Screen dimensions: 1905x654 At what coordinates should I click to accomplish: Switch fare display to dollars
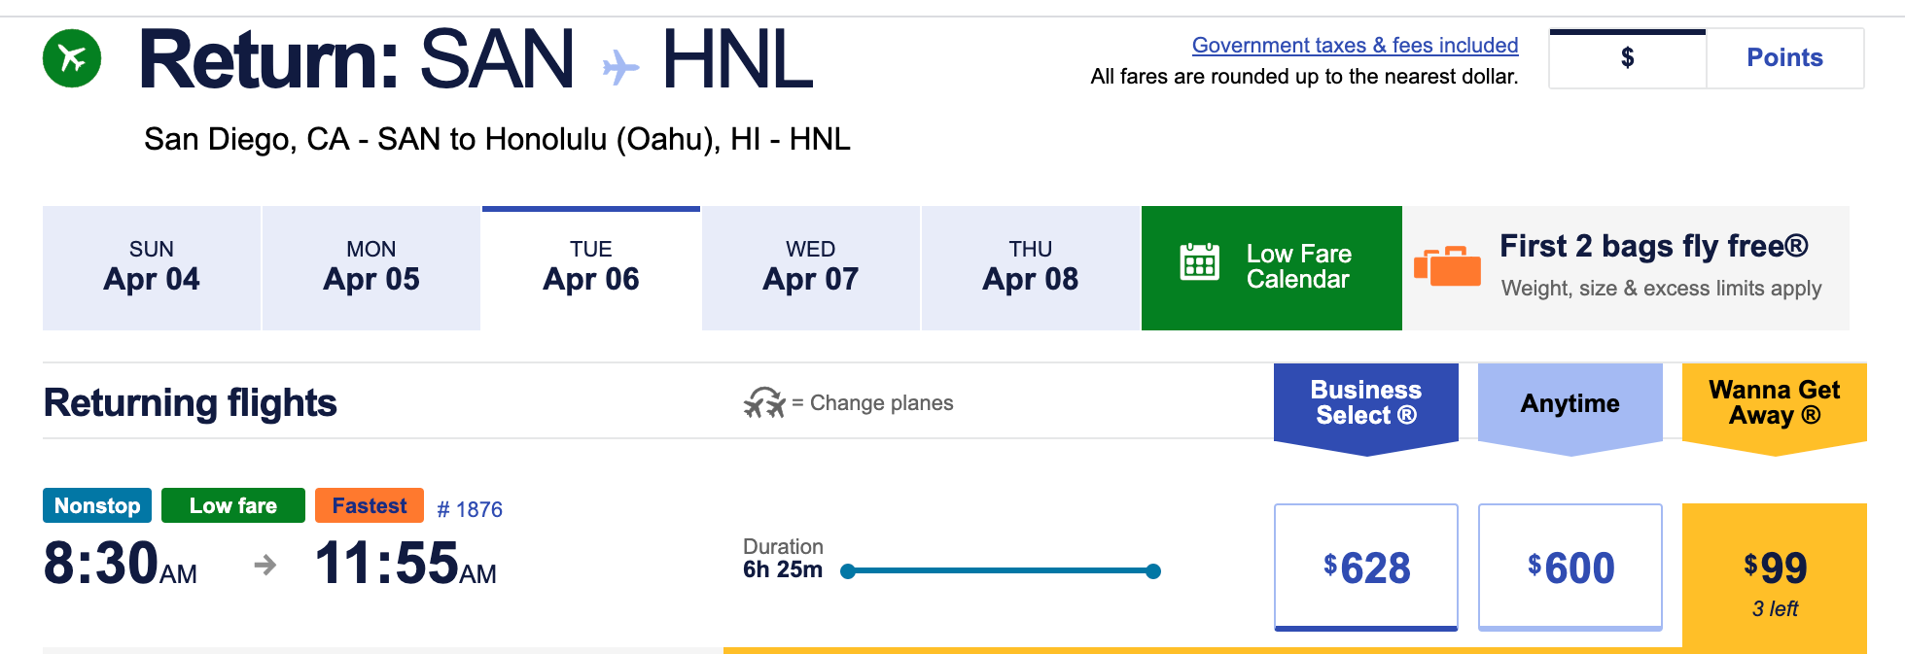[1627, 58]
